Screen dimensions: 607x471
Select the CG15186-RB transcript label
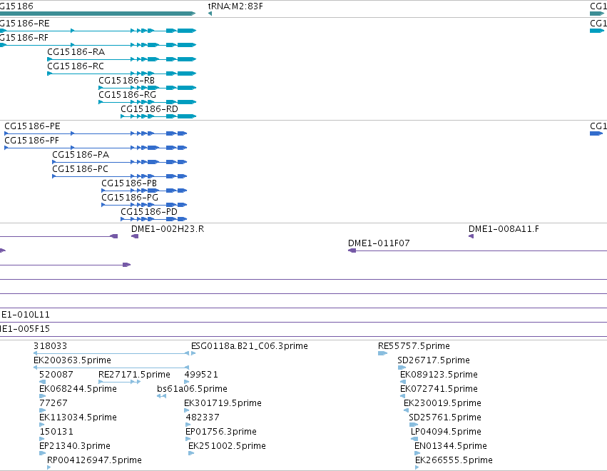126,81
